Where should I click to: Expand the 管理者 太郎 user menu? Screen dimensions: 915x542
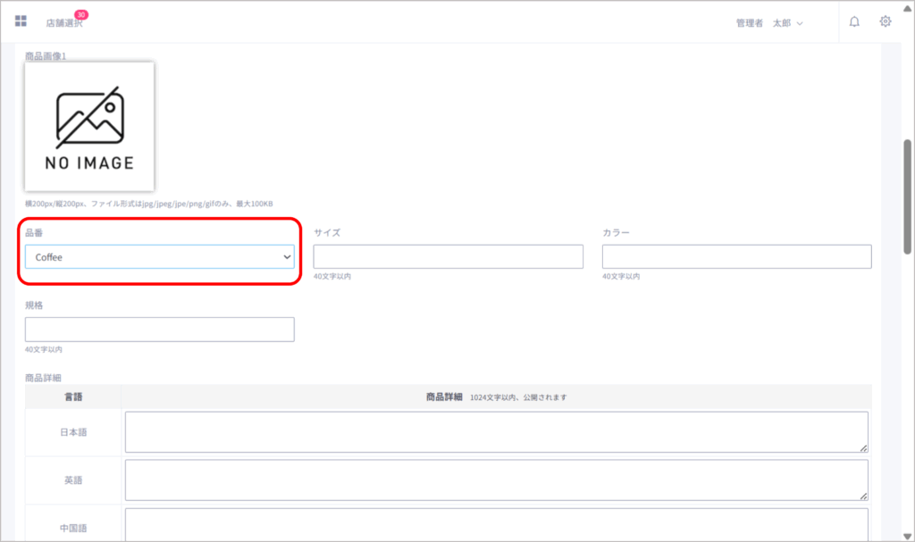point(768,23)
